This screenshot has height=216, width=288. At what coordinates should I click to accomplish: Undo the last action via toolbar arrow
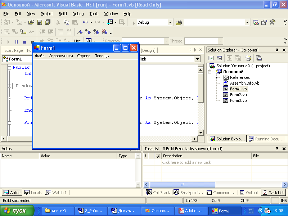(85, 22)
